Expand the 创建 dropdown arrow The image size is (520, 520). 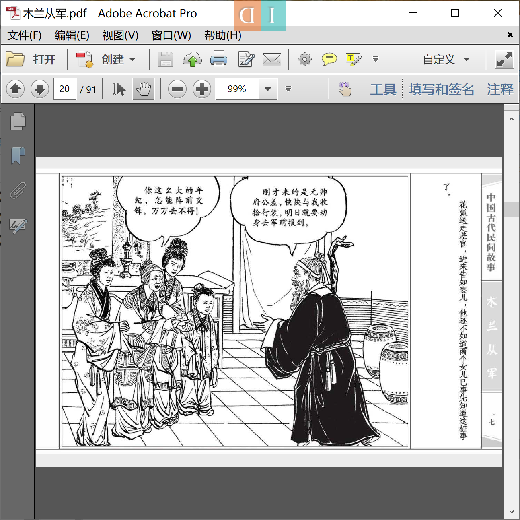132,60
